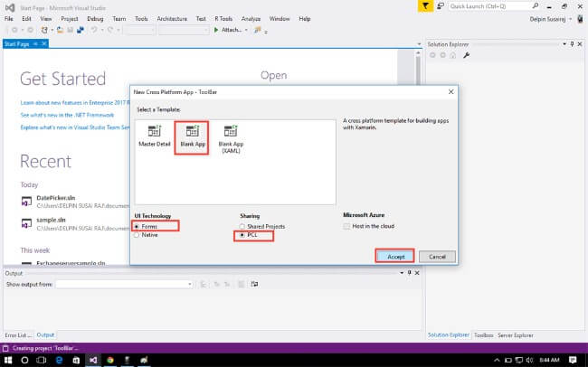Click the Navigate Forward toolbar icon

30,30
